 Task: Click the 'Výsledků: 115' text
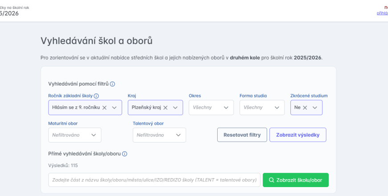point(63,166)
